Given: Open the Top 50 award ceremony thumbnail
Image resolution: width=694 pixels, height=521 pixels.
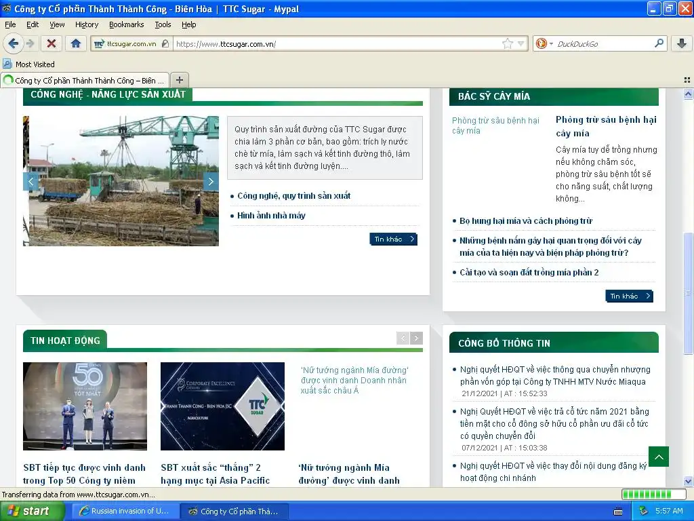Looking at the screenshot, I should coord(85,406).
